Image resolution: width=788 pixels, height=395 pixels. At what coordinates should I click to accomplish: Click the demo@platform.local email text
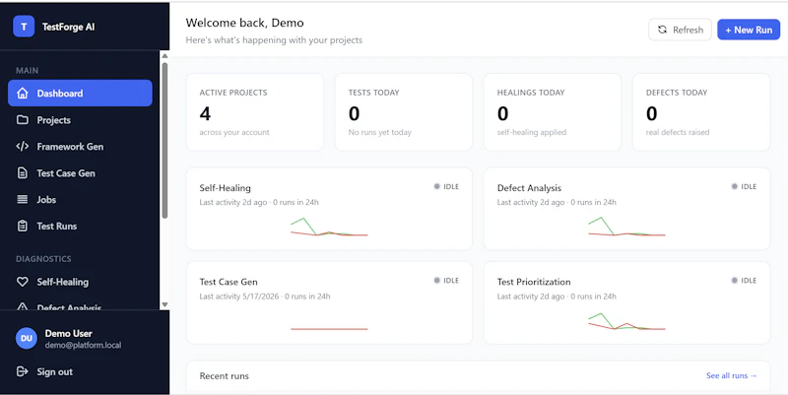click(x=83, y=345)
